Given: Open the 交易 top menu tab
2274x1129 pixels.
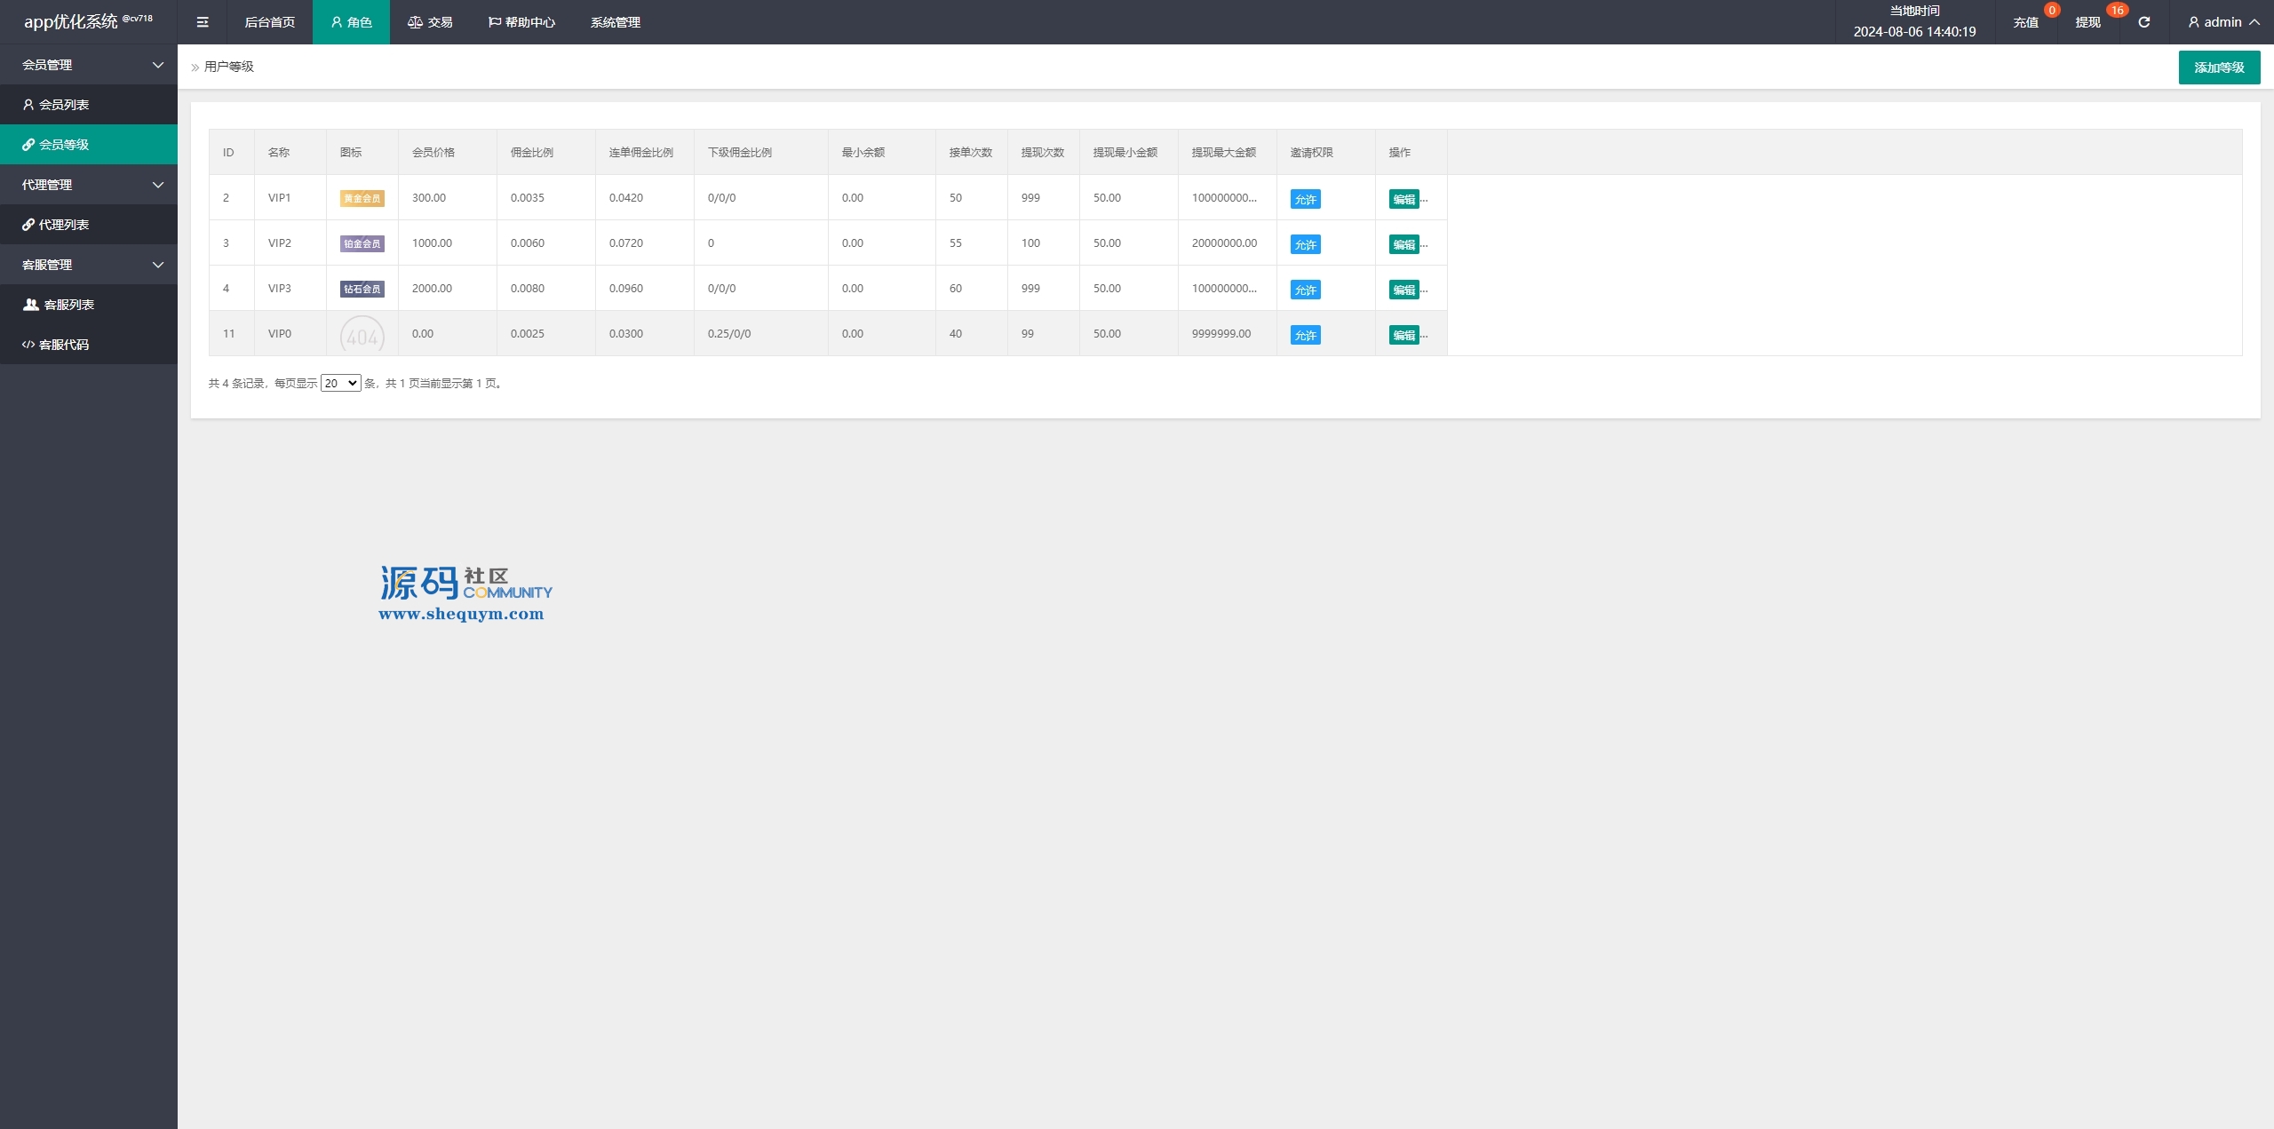Looking at the screenshot, I should [430, 22].
